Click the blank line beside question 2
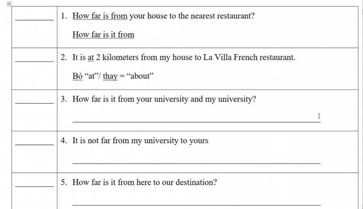 click(34, 62)
